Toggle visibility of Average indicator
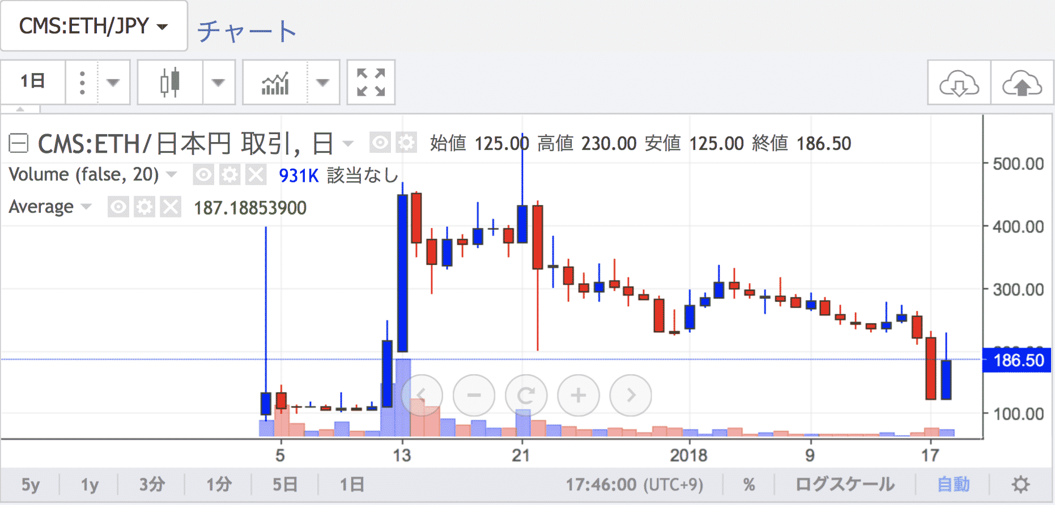1055x505 pixels. point(118,207)
